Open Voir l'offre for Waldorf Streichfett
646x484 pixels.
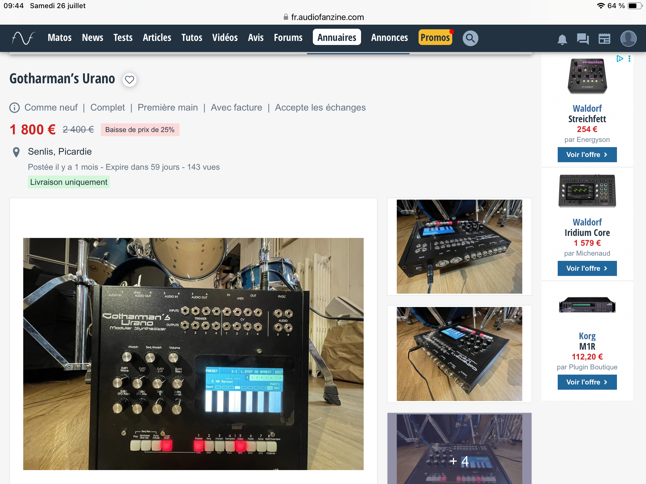pos(587,155)
